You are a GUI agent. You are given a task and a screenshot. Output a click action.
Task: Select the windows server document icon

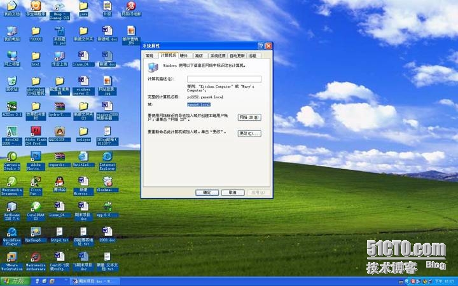point(83,86)
